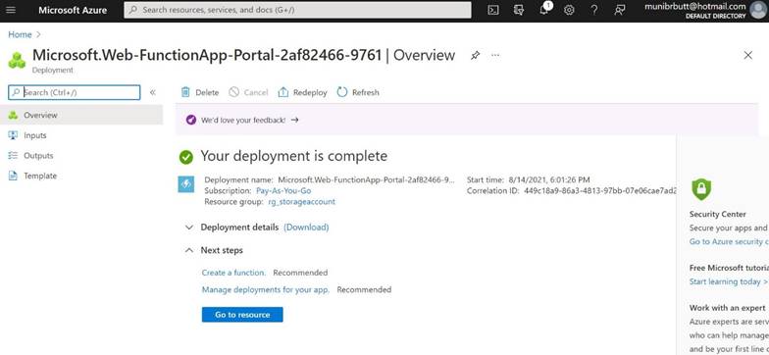Expand the Deployment details section
The width and height of the screenshot is (769, 355).
pos(188,228)
